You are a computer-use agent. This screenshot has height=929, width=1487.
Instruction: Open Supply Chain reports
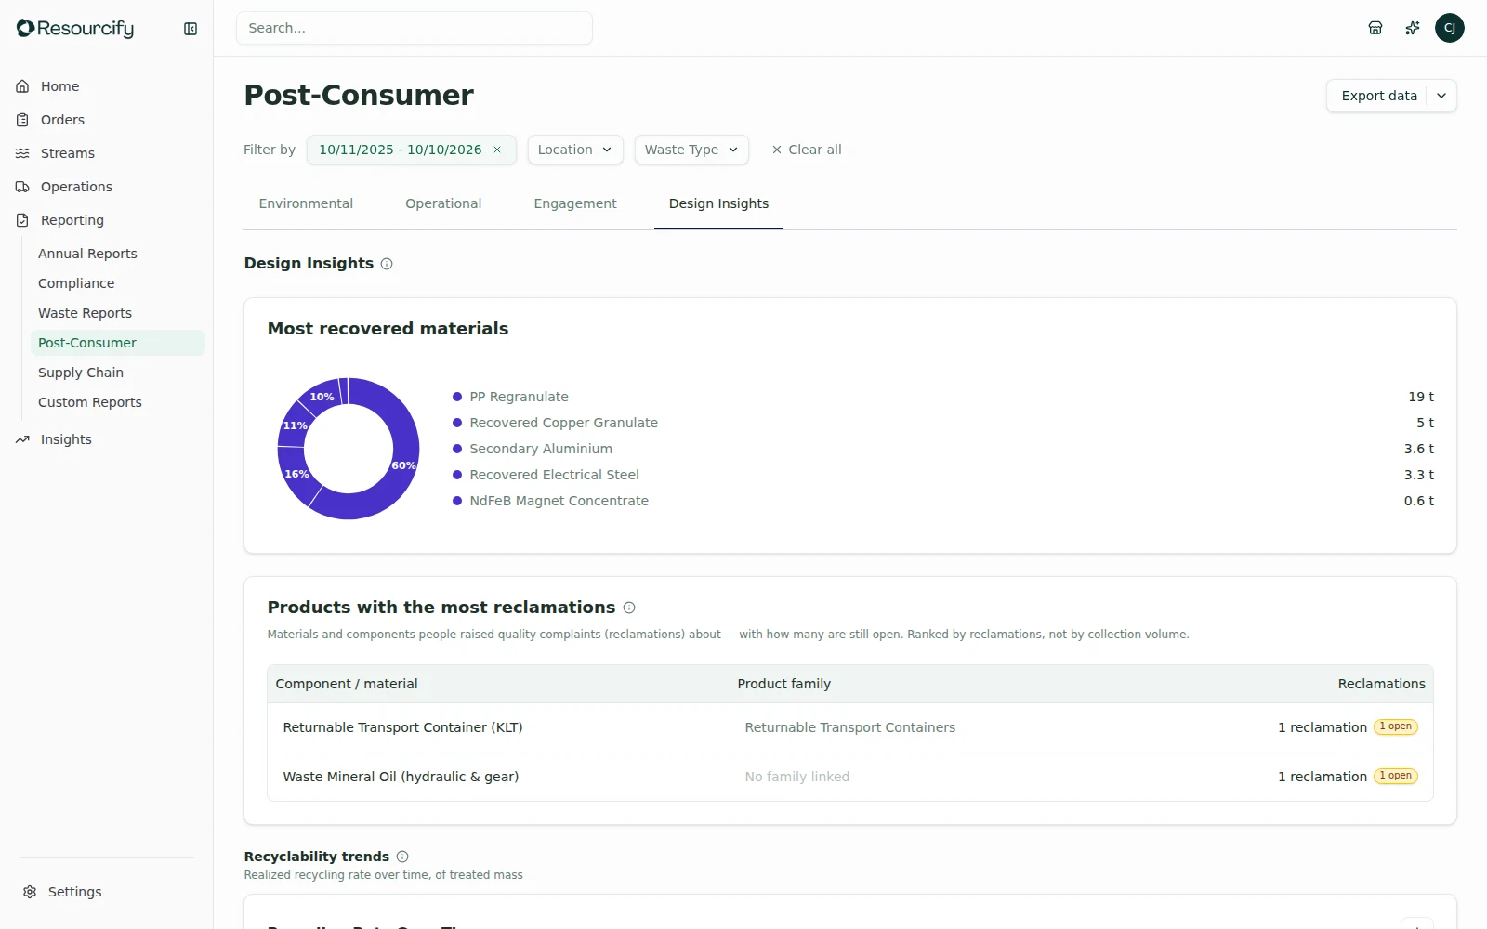pos(117,373)
